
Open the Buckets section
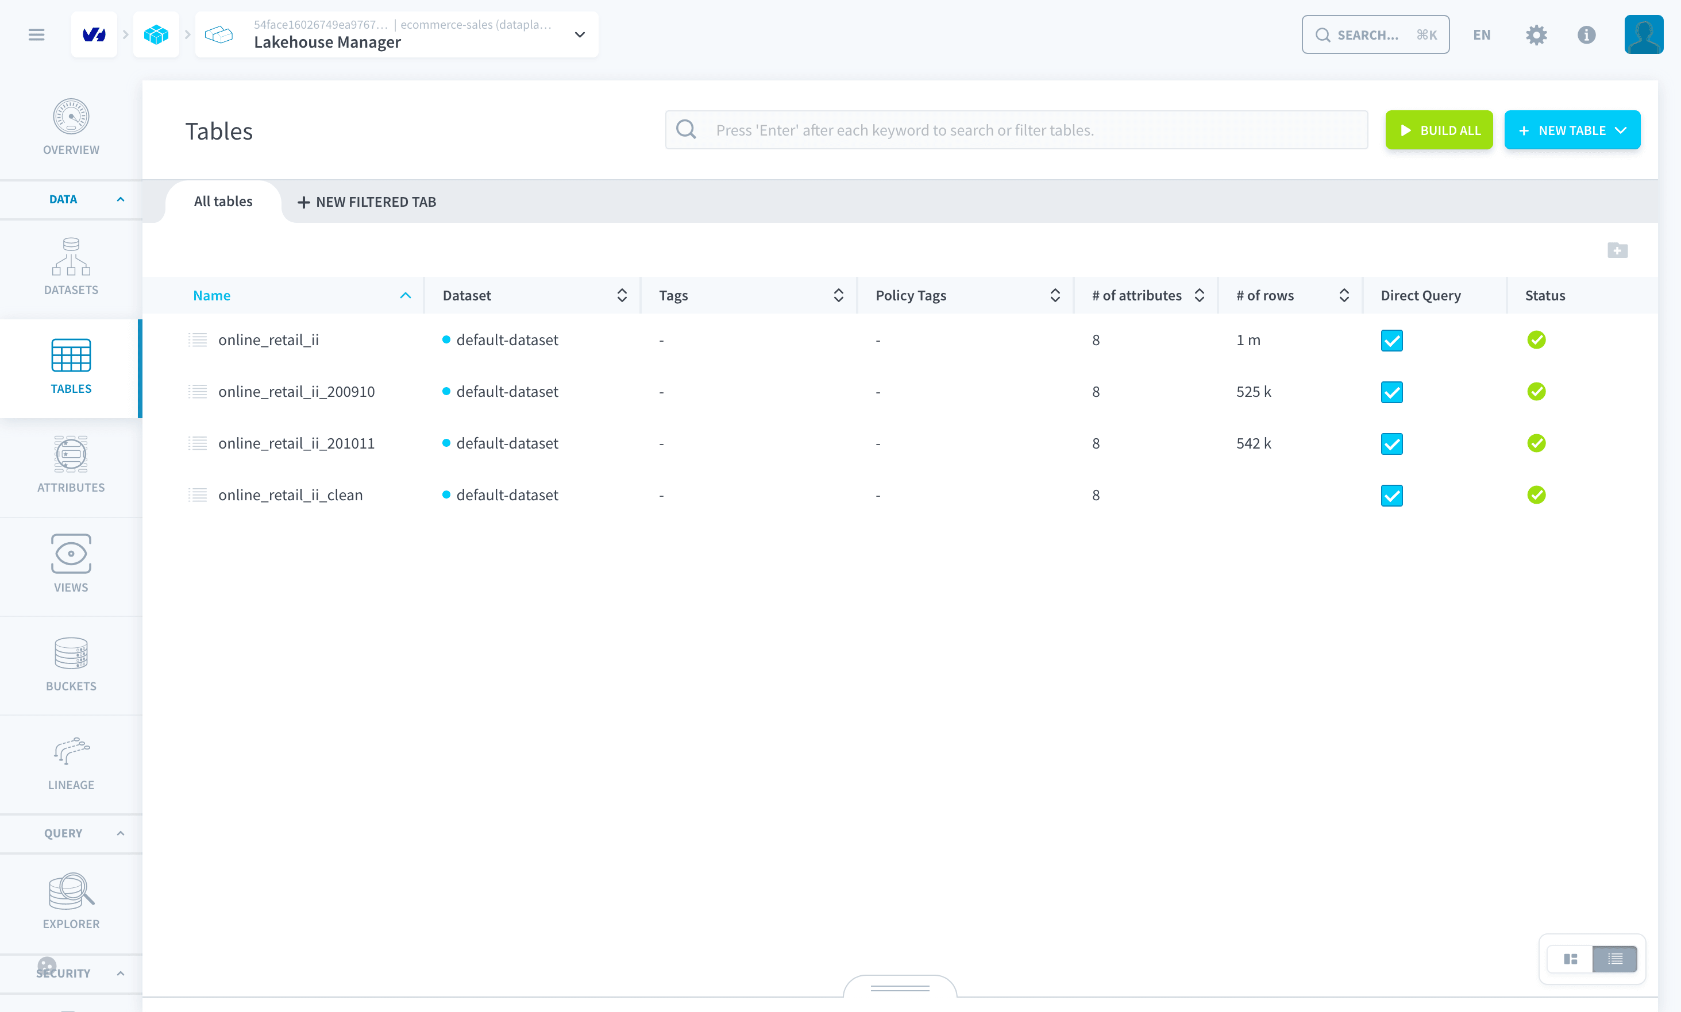pos(71,663)
